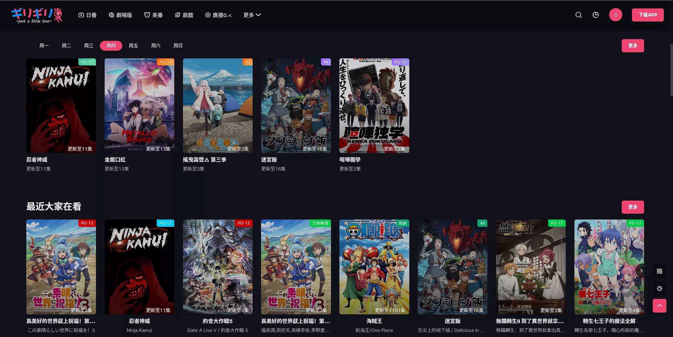
Task: Toggle simplified Chinese 簡 button
Action: (x=659, y=271)
